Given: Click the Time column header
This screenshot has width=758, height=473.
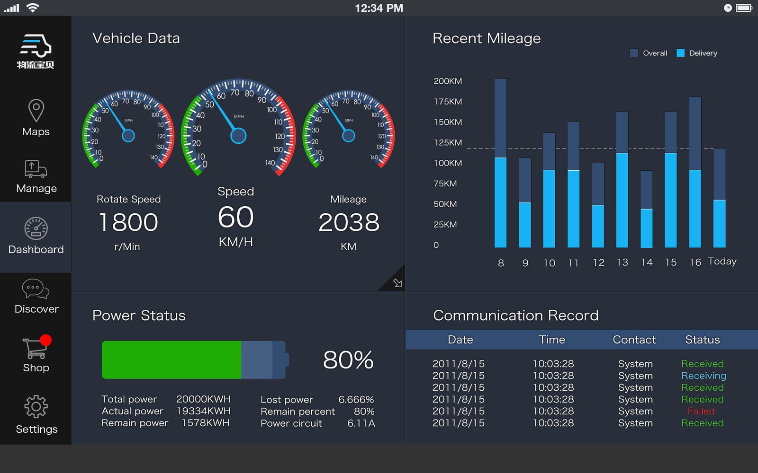Looking at the screenshot, I should (552, 340).
